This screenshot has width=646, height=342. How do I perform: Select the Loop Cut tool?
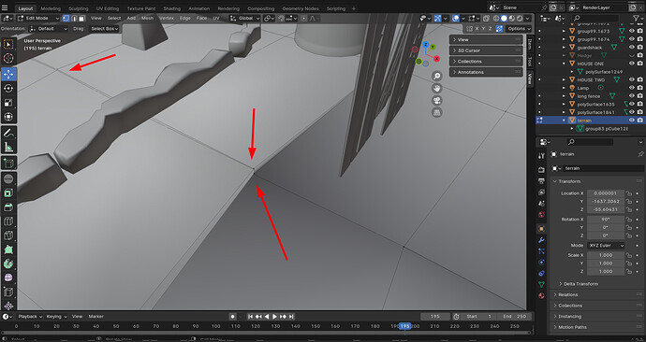click(x=8, y=221)
